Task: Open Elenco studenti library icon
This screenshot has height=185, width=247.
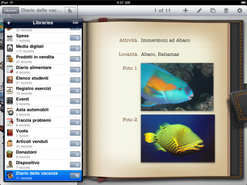Action: click(x=10, y=80)
